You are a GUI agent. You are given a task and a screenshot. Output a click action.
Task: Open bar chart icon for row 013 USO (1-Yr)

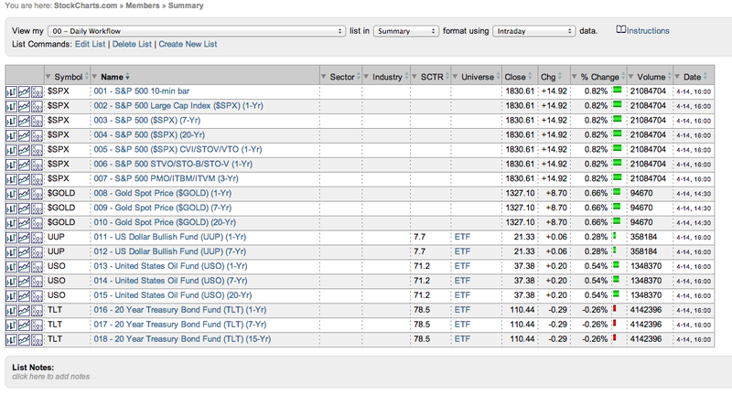tap(11, 267)
